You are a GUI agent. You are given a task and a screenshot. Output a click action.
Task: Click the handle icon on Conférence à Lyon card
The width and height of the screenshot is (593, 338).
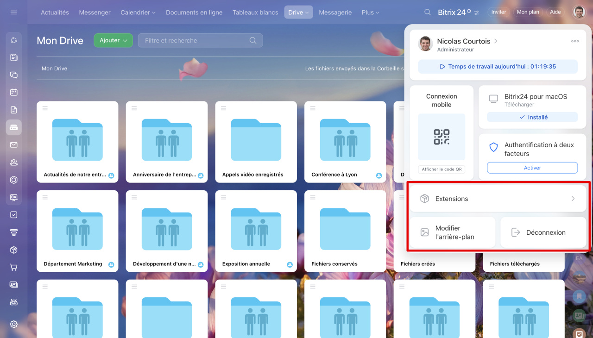[x=313, y=108]
